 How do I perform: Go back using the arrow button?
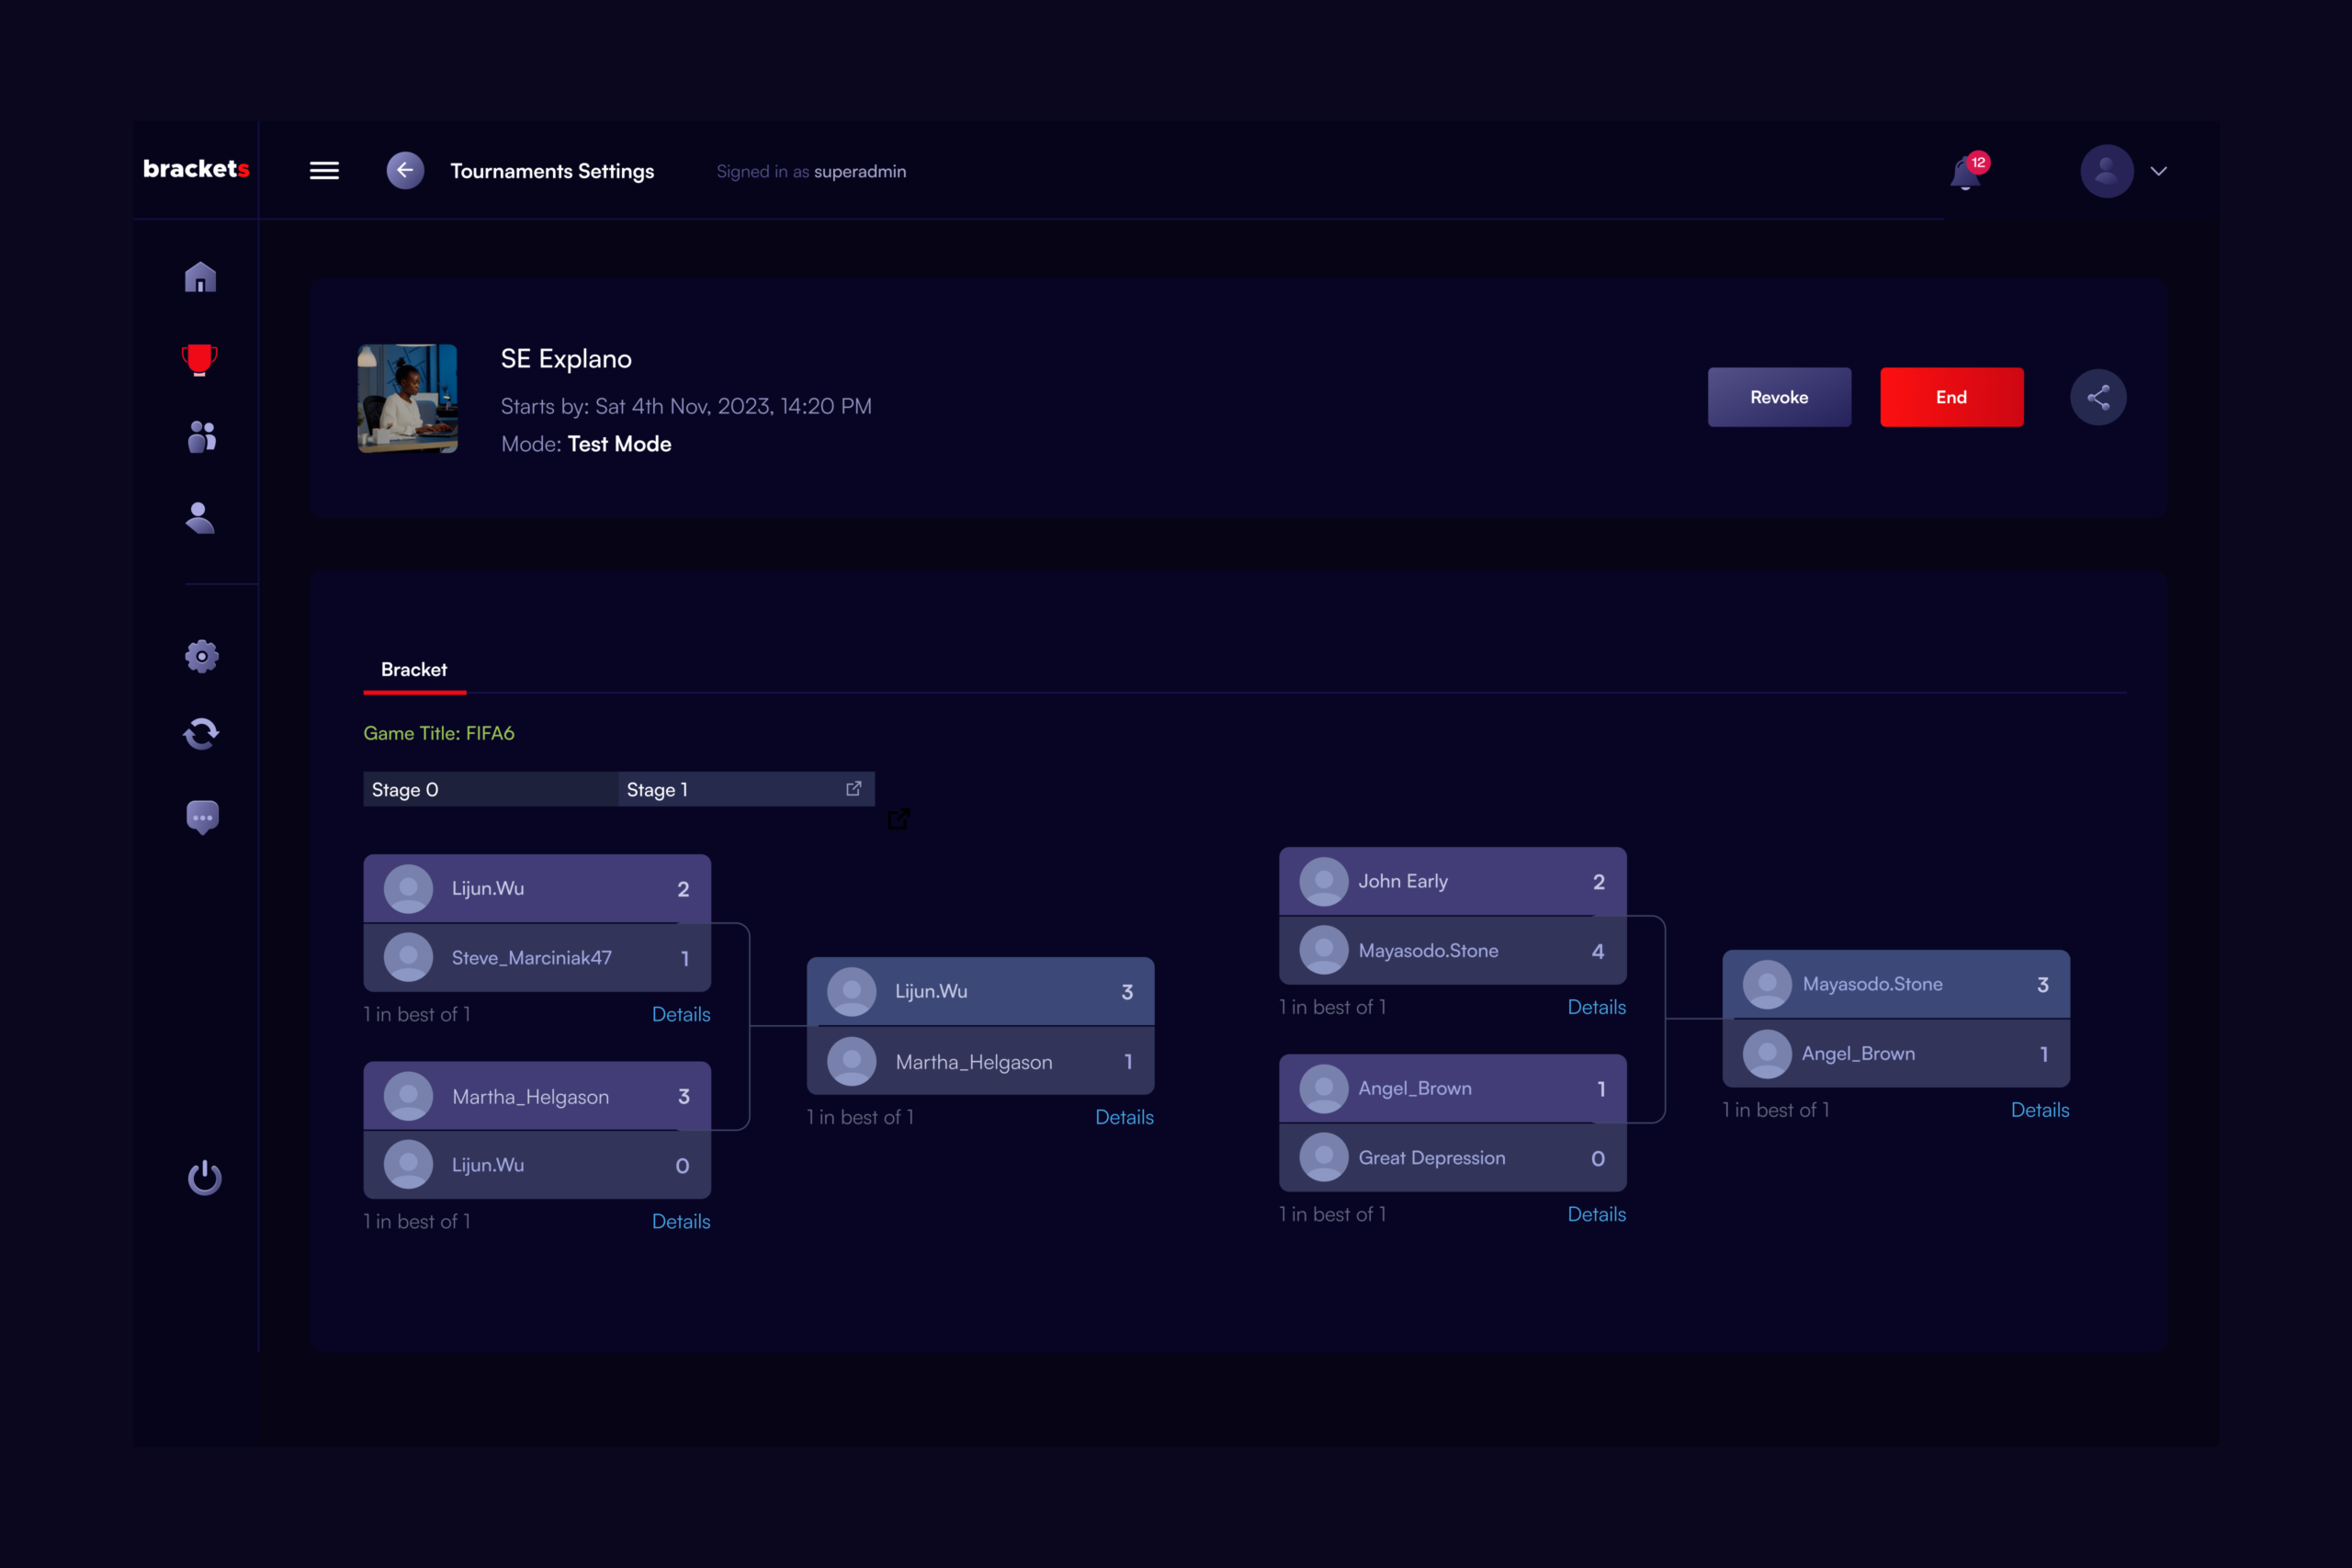point(405,171)
